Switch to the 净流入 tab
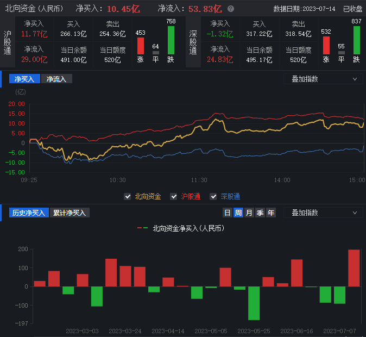The width and height of the screenshot is (366, 337). tap(56, 79)
